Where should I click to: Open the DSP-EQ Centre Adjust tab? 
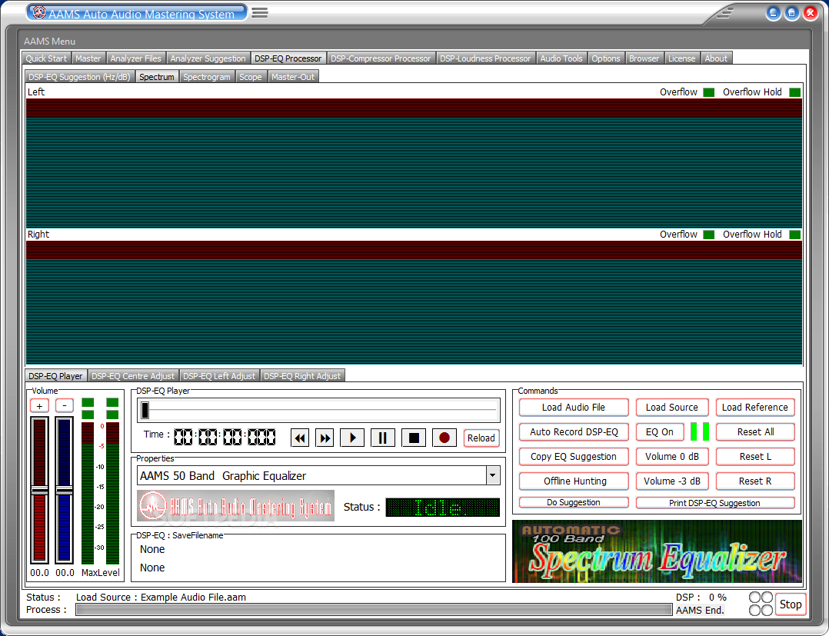tap(133, 376)
